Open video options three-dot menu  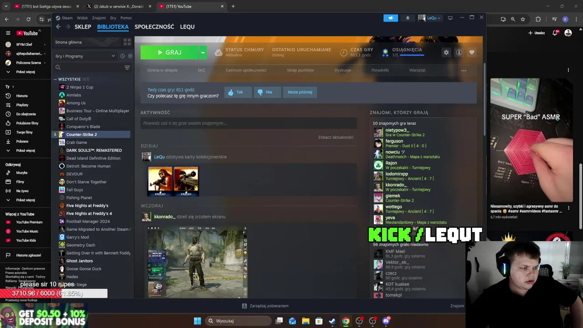tap(568, 208)
